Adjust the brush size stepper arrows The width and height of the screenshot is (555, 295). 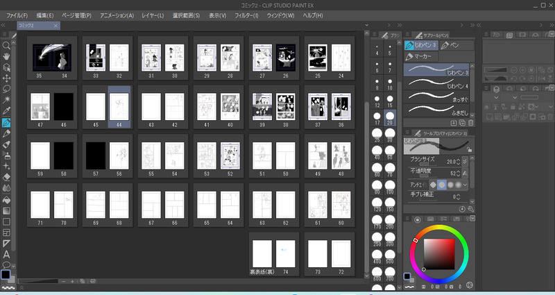coord(459,162)
